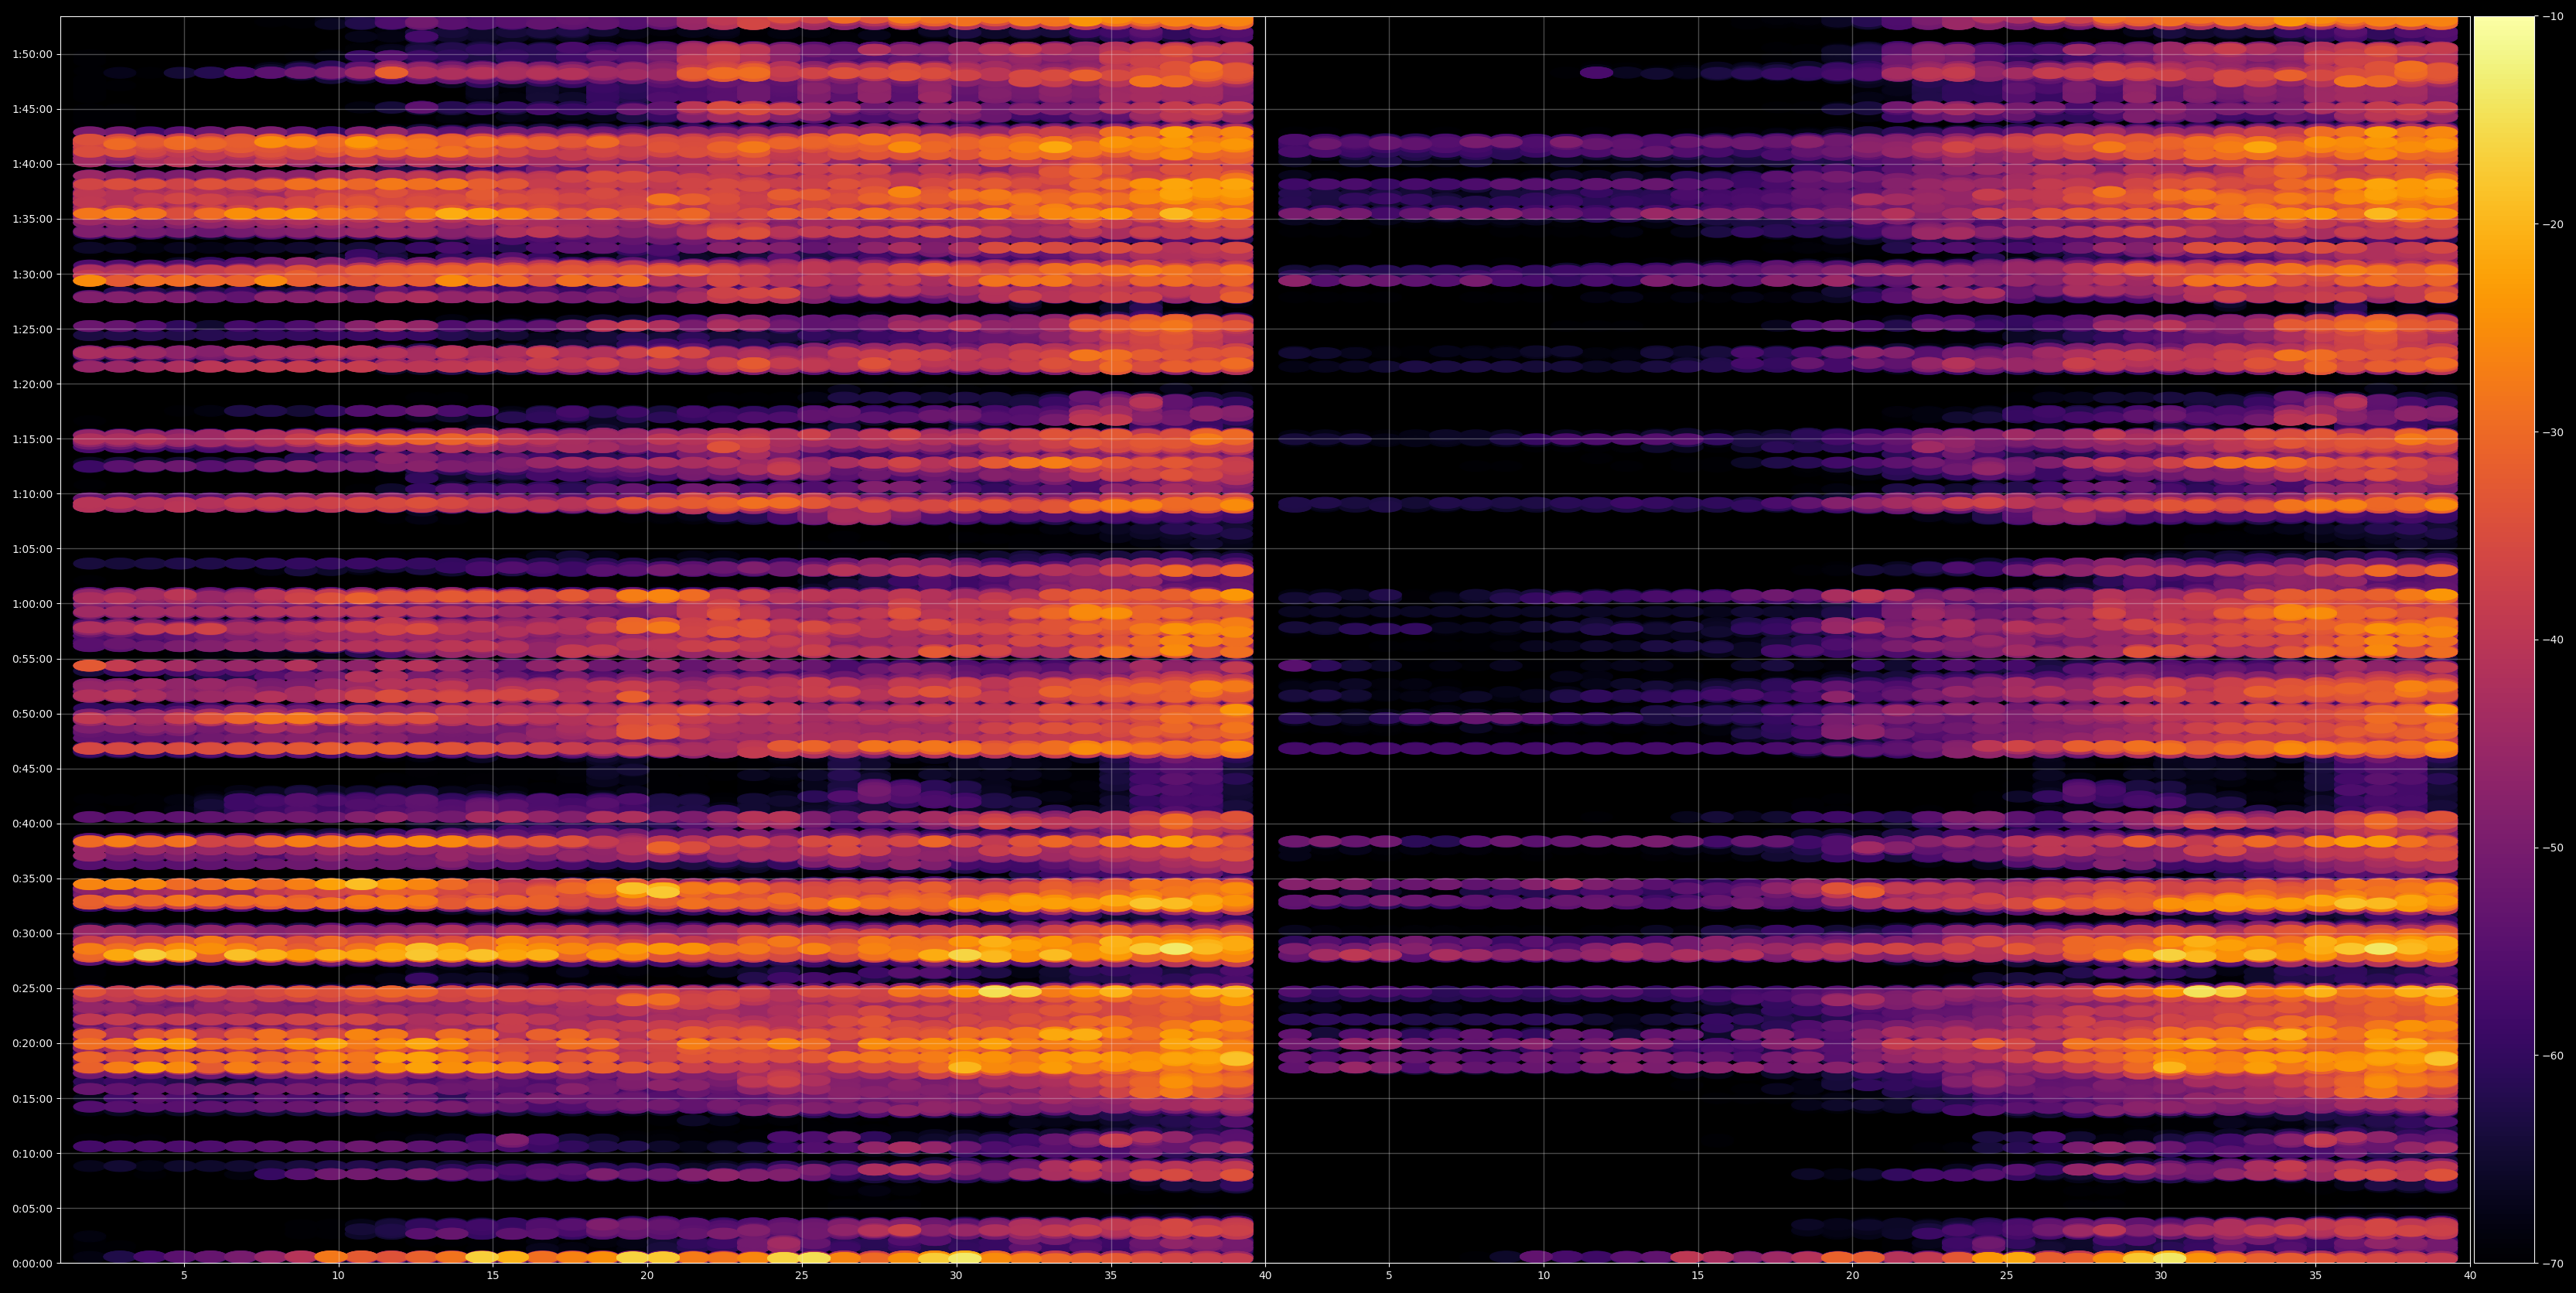Click x-axis tick 15 of the left plot
Image resolution: width=2576 pixels, height=1293 pixels.
tap(493, 1276)
